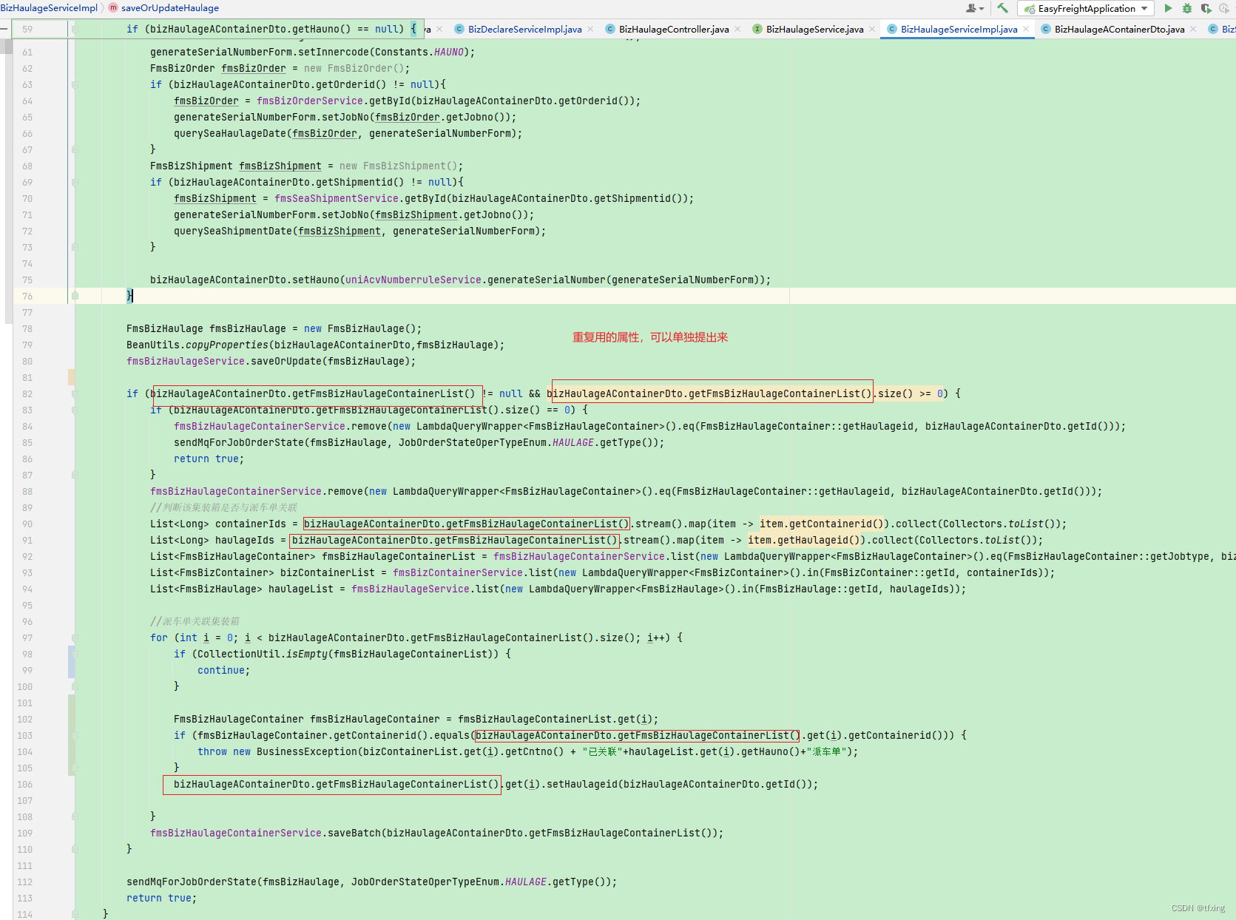Viewport: 1236px width, 920px height.
Task: Click the orange change marker at line 81
Action: [x=72, y=377]
